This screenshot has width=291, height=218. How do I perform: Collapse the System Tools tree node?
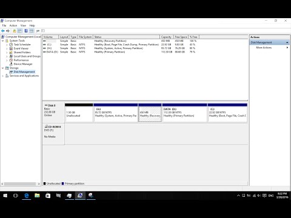pos(2,41)
